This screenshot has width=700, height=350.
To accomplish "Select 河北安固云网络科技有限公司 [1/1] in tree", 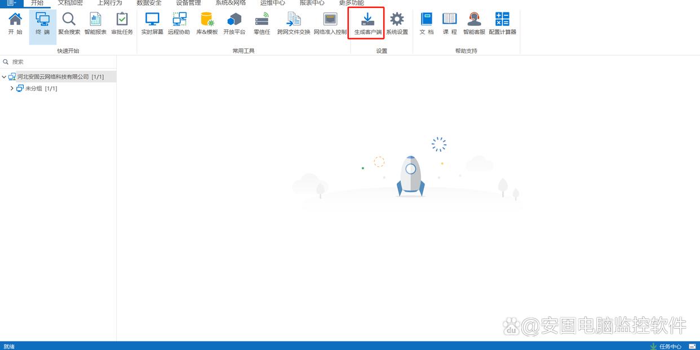I will pos(58,77).
